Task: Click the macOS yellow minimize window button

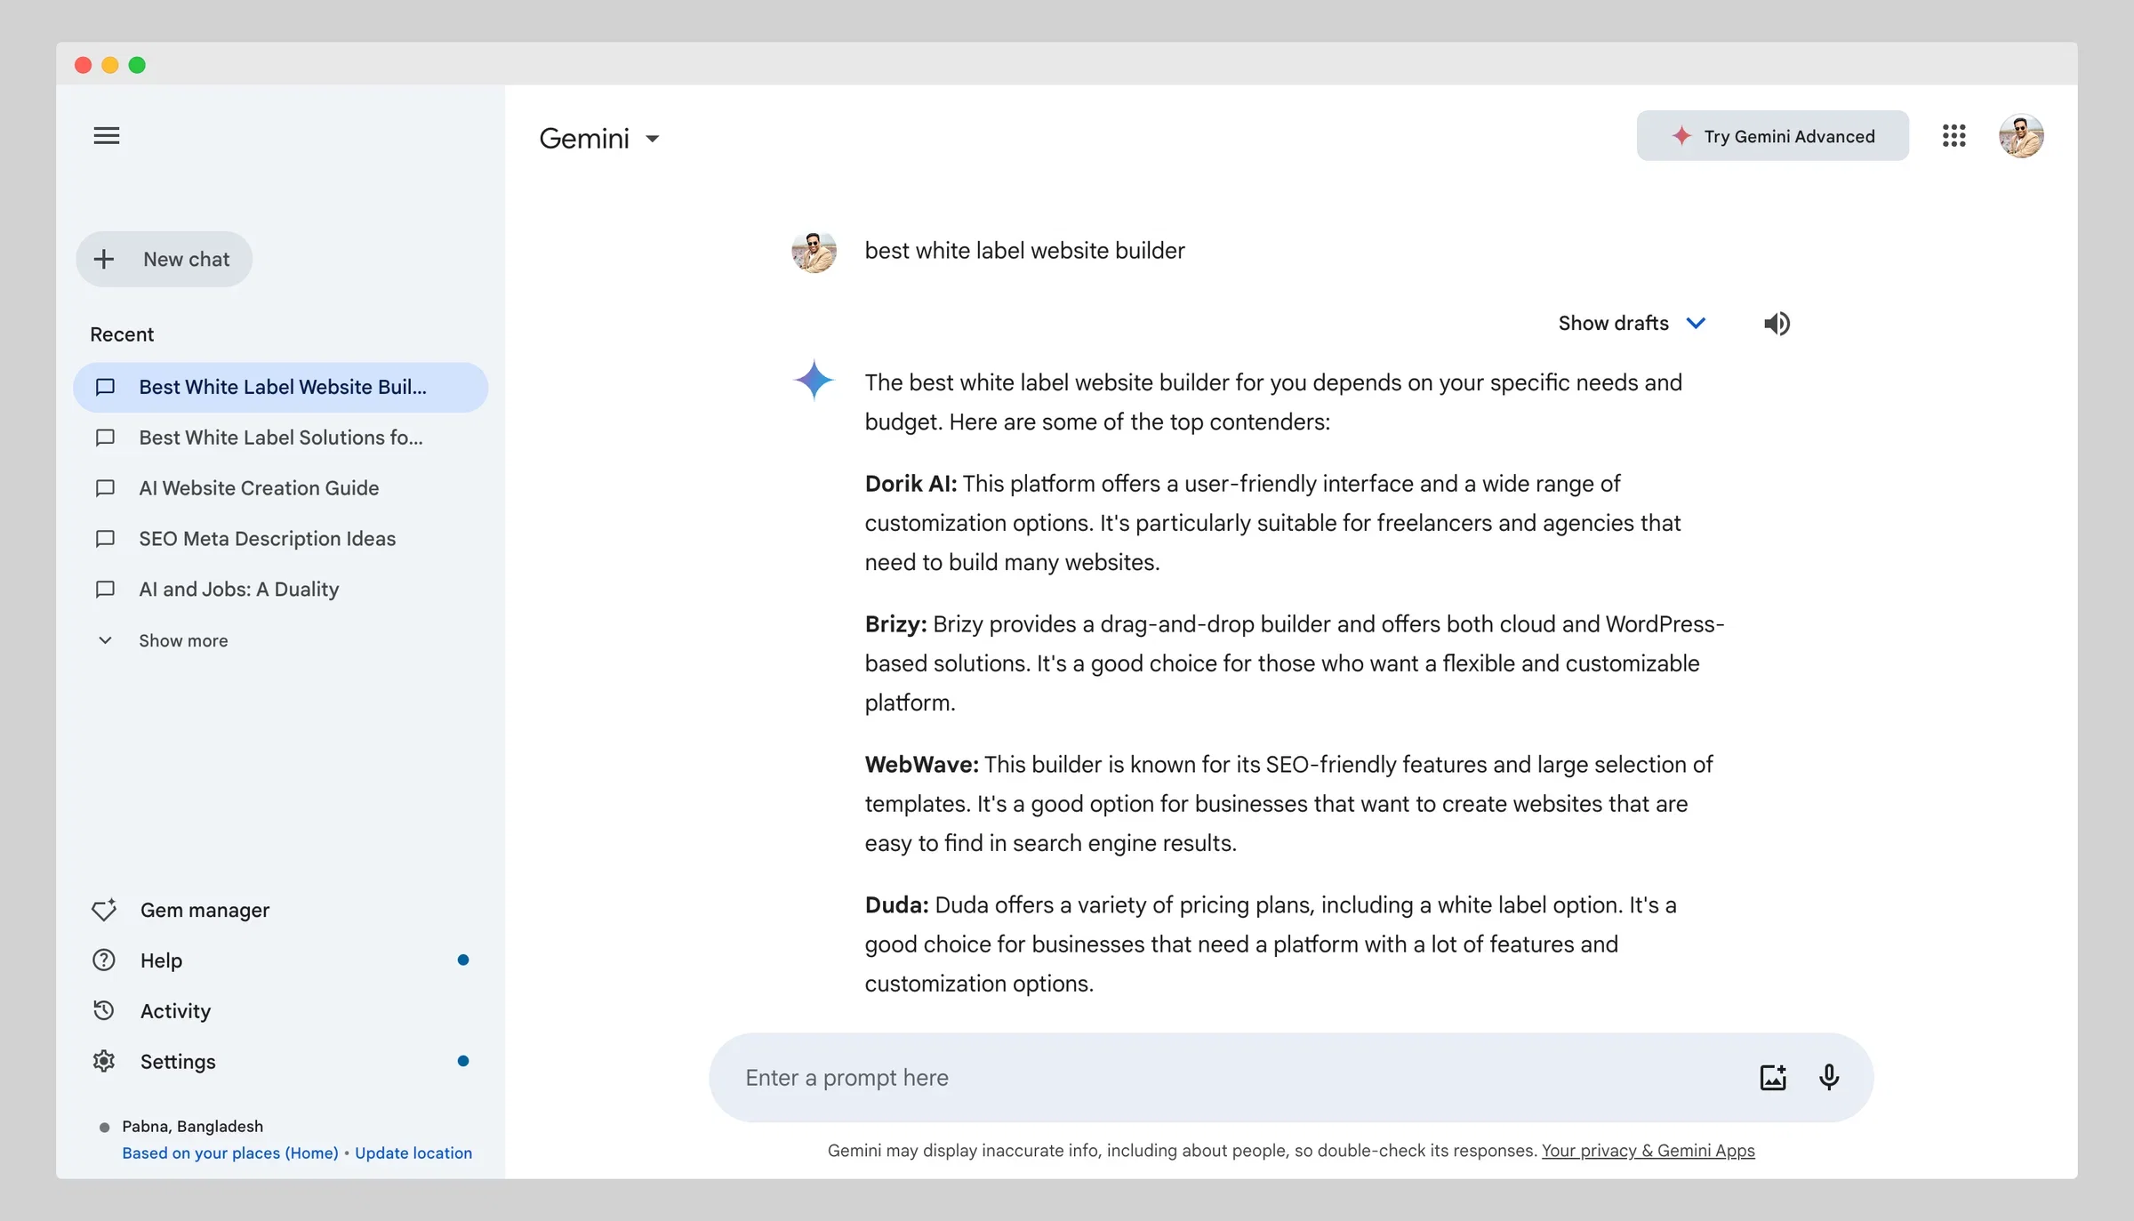Action: [110, 65]
